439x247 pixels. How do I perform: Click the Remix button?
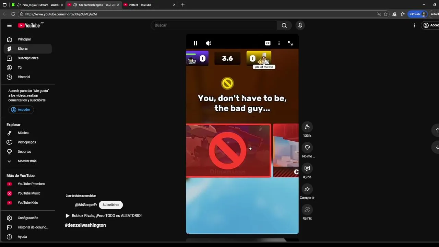pos(307,210)
